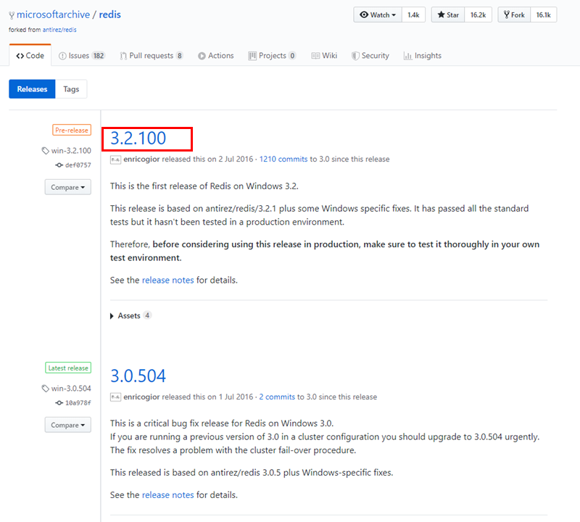
Task: Click the Fork icon in Fork button
Action: [506, 14]
